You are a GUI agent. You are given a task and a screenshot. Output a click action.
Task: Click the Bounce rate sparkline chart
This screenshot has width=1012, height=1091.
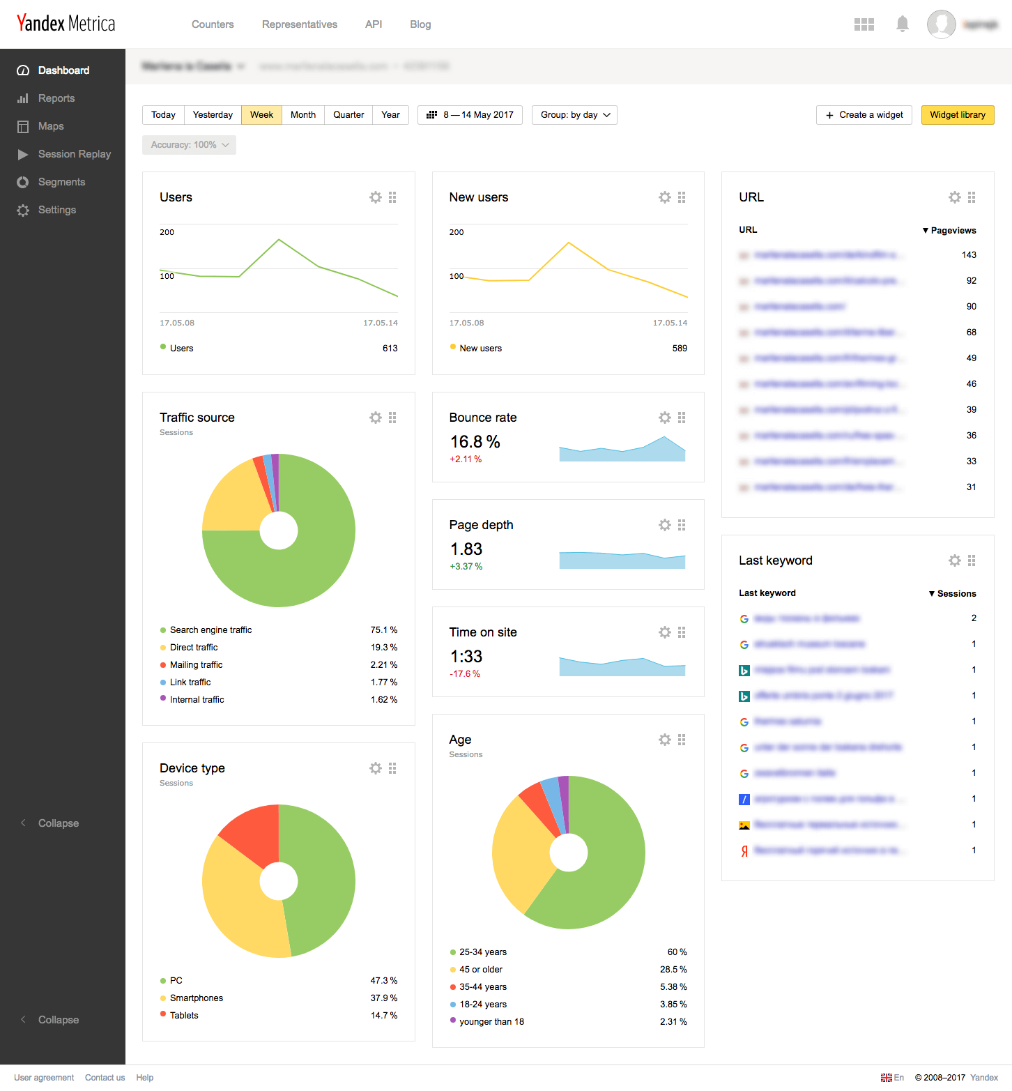click(x=622, y=448)
